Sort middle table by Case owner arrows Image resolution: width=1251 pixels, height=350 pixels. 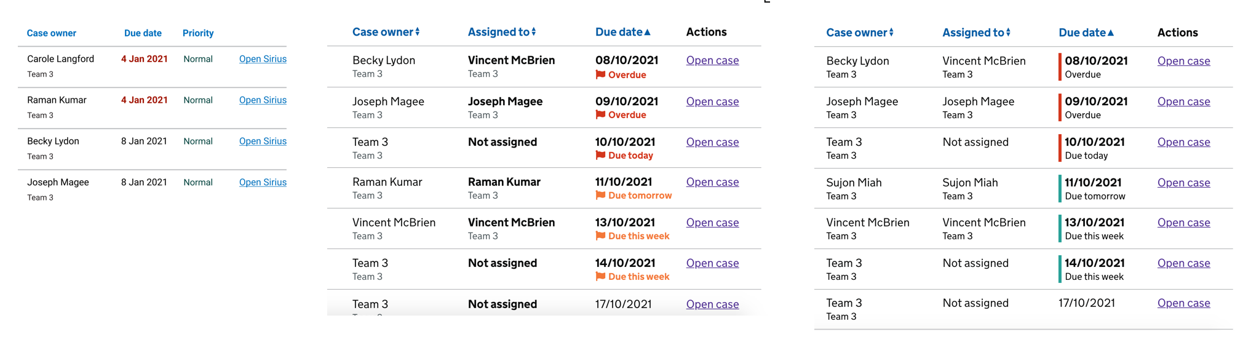tap(418, 32)
